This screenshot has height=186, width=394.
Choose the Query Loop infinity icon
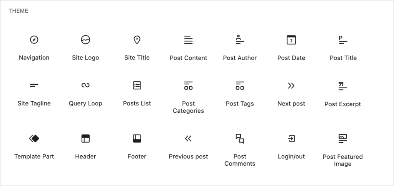click(85, 86)
